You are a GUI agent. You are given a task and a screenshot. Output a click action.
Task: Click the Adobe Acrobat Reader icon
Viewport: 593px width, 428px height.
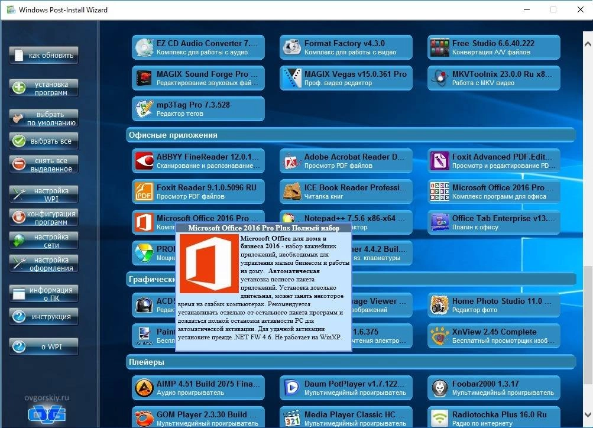(290, 160)
